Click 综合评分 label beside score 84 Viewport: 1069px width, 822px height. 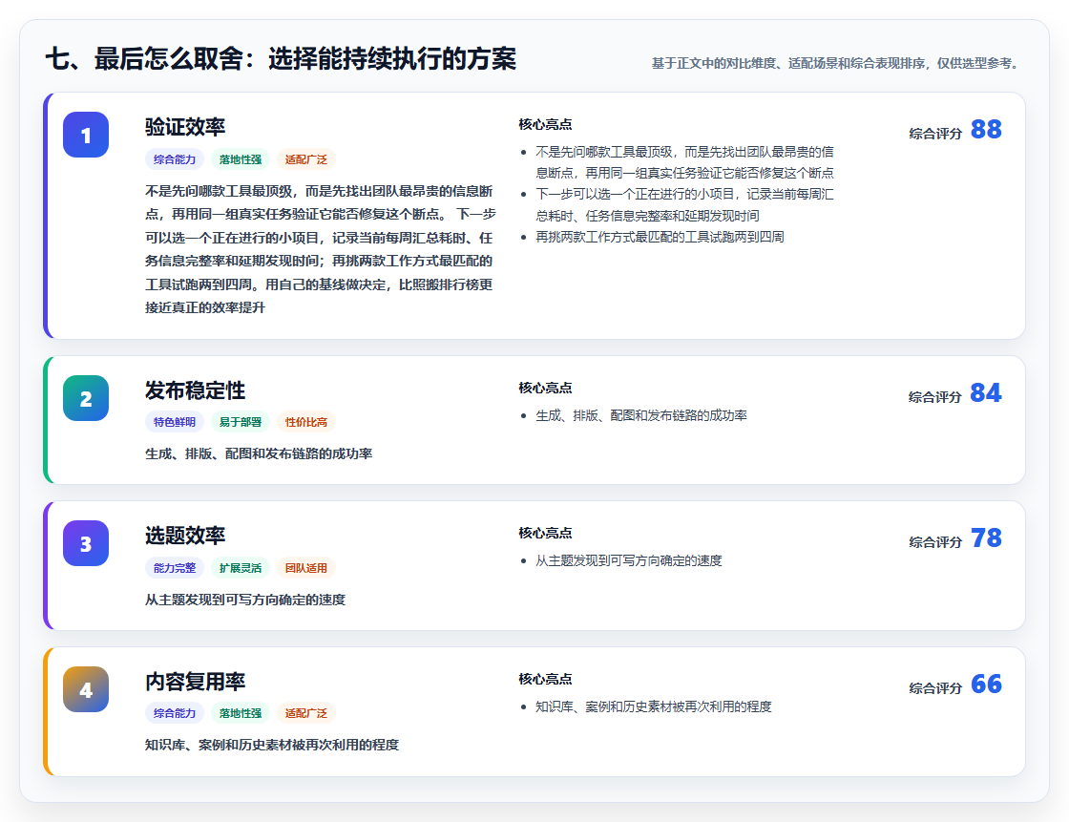tap(935, 397)
